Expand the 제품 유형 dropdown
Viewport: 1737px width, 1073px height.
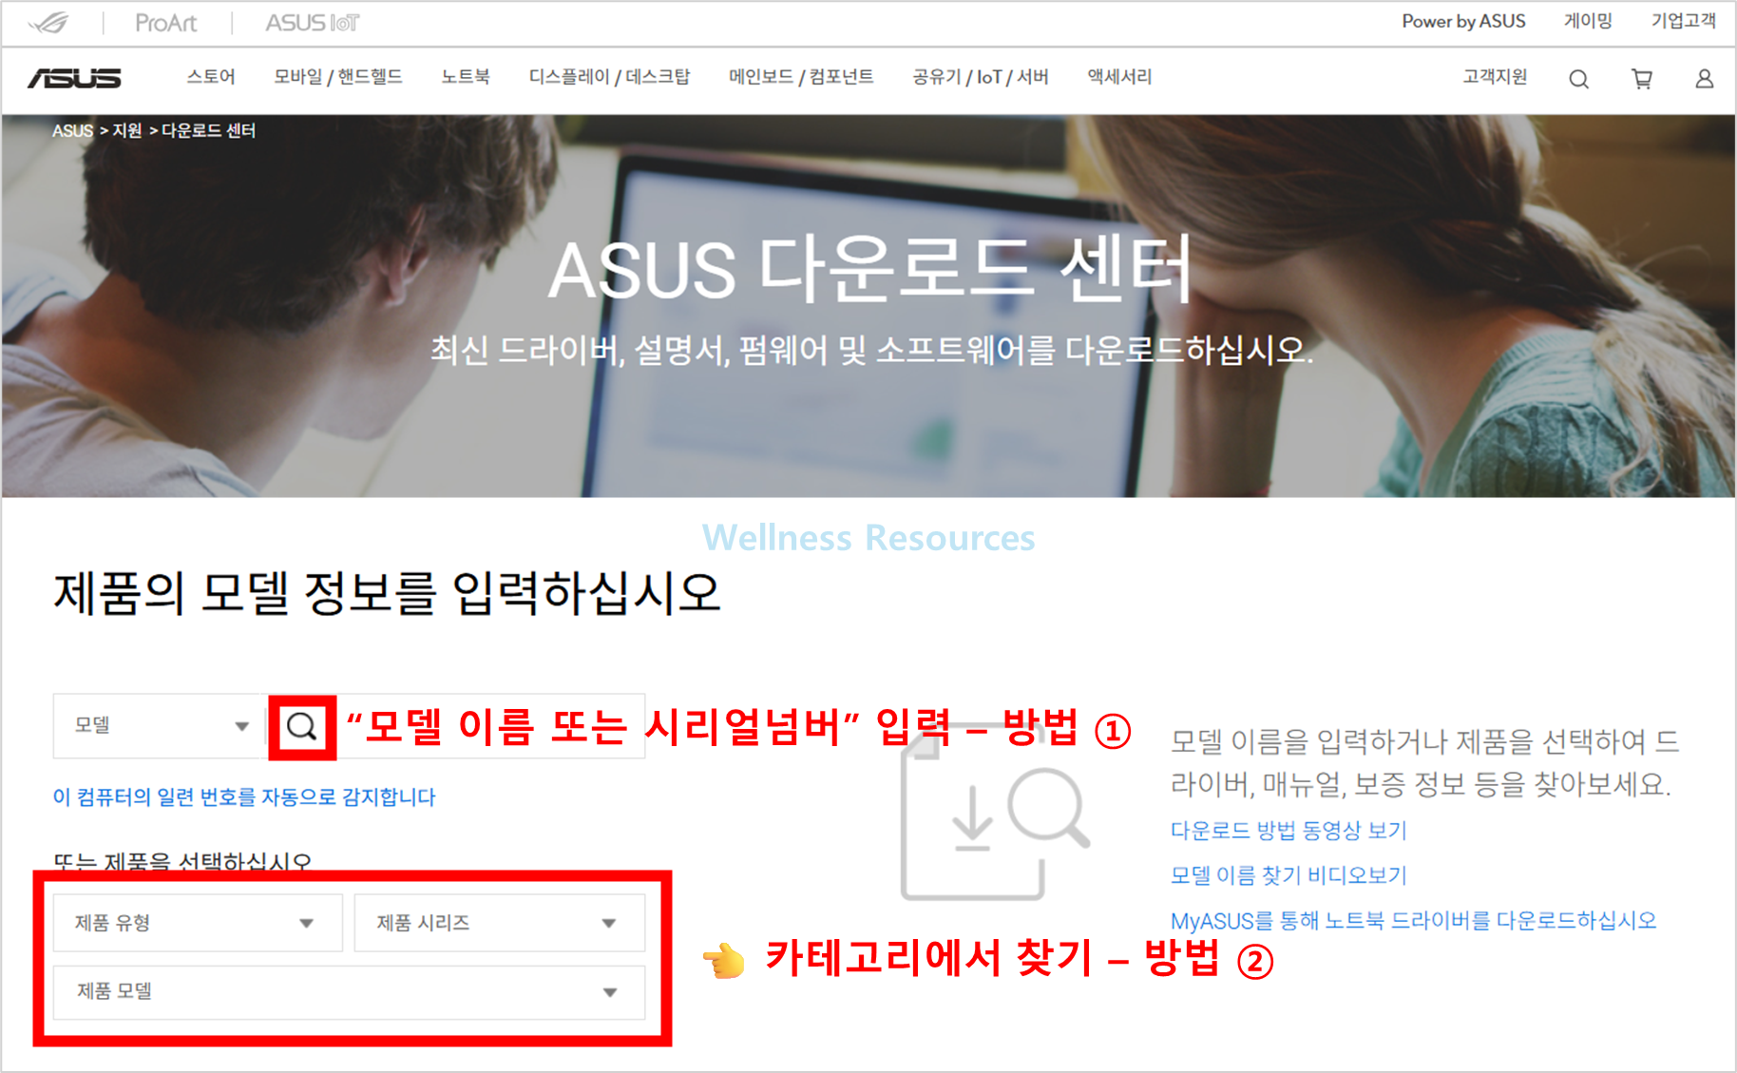pyautogui.click(x=198, y=923)
